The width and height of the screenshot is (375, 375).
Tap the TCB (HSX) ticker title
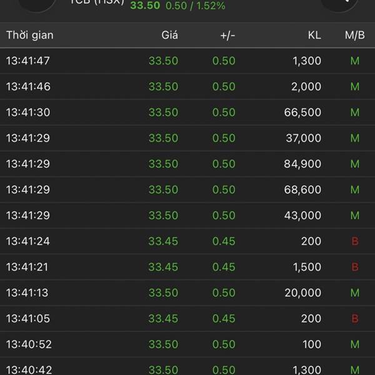(97, 2)
